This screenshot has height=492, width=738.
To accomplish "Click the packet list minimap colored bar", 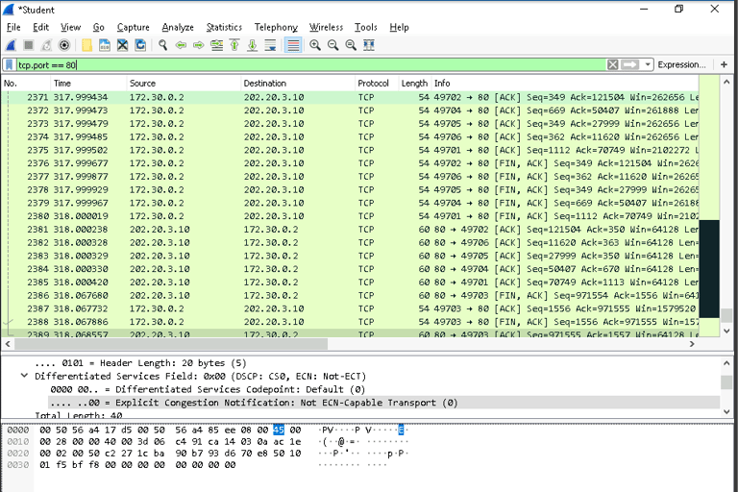I will tap(709, 207).
